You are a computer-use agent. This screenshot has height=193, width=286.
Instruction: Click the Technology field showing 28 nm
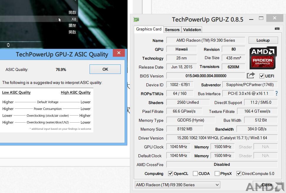pos(181,58)
